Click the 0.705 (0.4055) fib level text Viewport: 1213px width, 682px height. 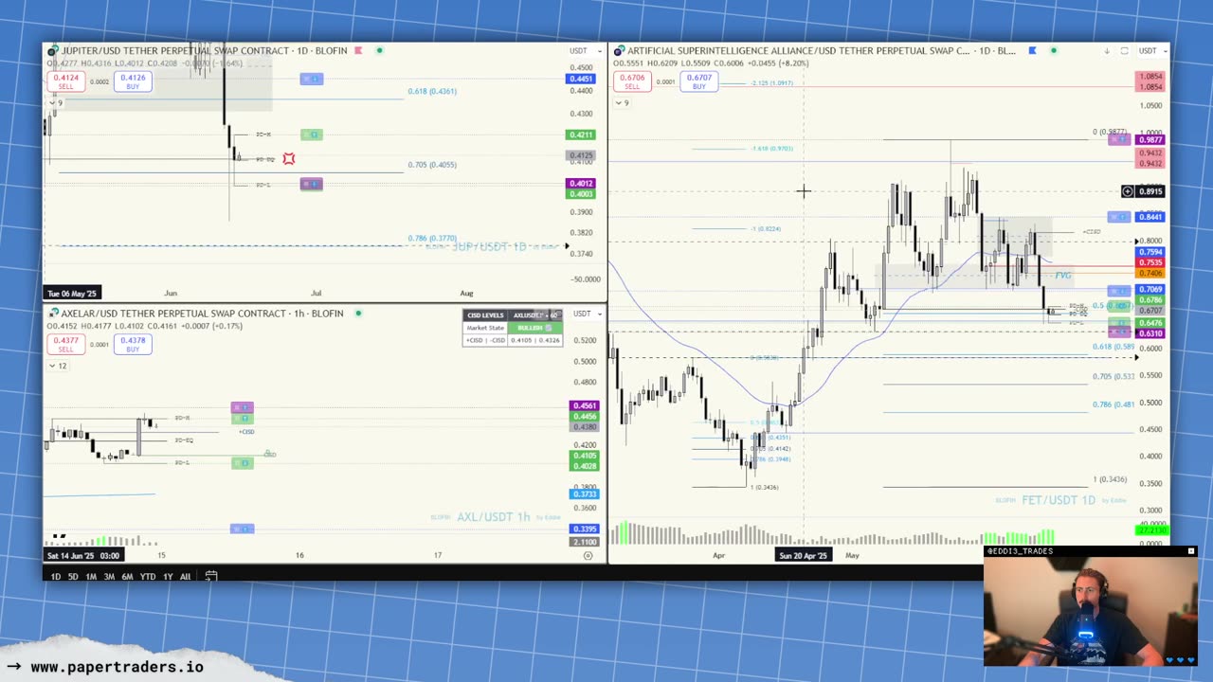[x=432, y=165]
